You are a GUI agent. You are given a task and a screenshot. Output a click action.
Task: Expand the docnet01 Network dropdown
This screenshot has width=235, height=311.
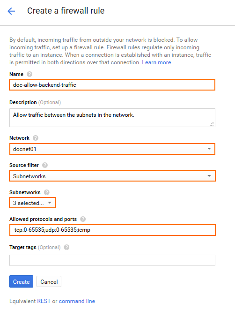coord(112,149)
